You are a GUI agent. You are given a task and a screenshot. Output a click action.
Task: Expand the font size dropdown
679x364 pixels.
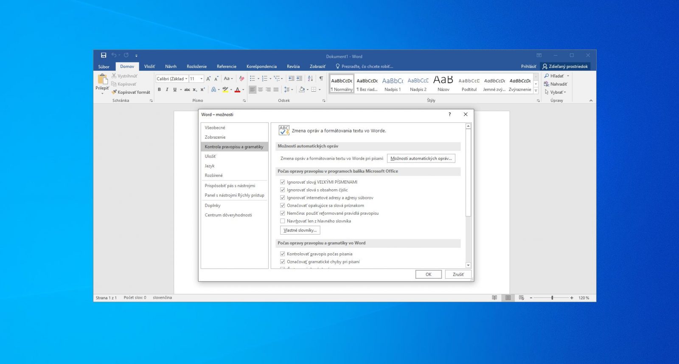201,78
